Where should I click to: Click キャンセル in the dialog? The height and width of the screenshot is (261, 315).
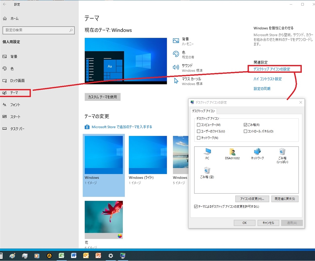click(268, 223)
